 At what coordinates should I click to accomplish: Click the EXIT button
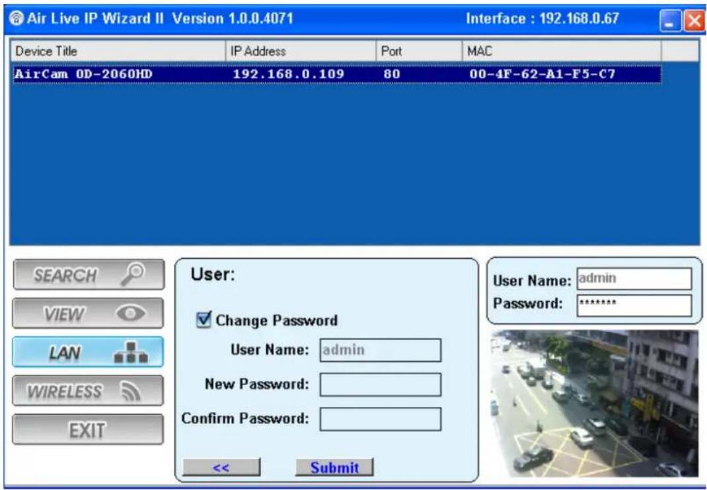tap(88, 430)
